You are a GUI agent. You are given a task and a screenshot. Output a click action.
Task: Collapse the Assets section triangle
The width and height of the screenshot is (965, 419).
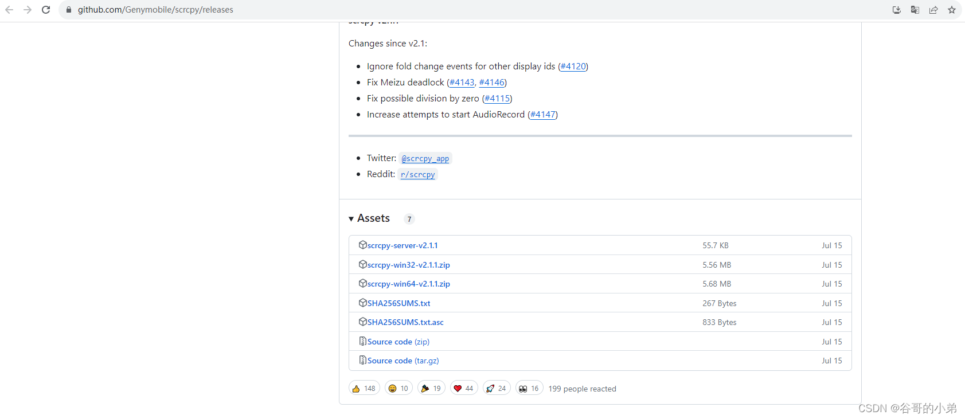(x=351, y=219)
